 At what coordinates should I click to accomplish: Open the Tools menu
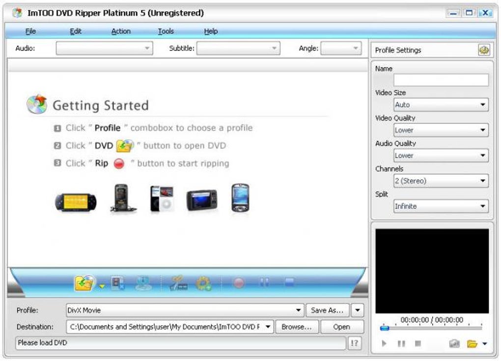point(166,31)
